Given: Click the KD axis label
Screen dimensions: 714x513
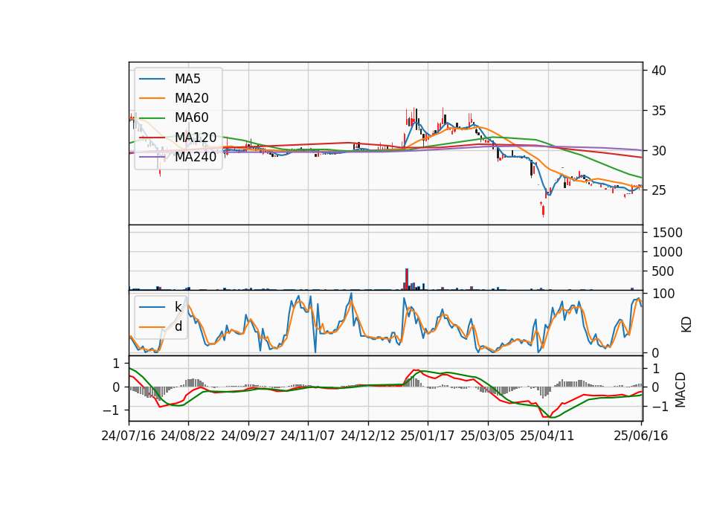Looking at the screenshot, I should [686, 325].
